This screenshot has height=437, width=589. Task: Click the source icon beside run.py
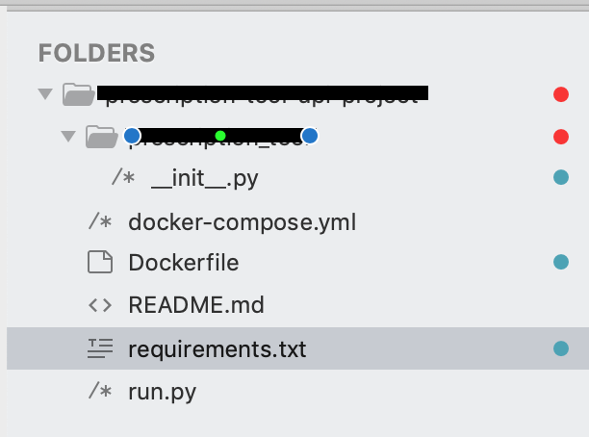[x=101, y=391]
